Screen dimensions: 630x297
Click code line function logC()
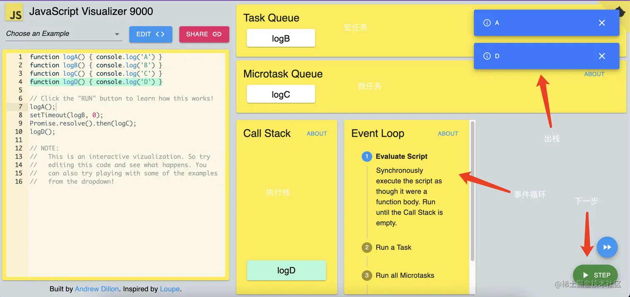pos(96,74)
